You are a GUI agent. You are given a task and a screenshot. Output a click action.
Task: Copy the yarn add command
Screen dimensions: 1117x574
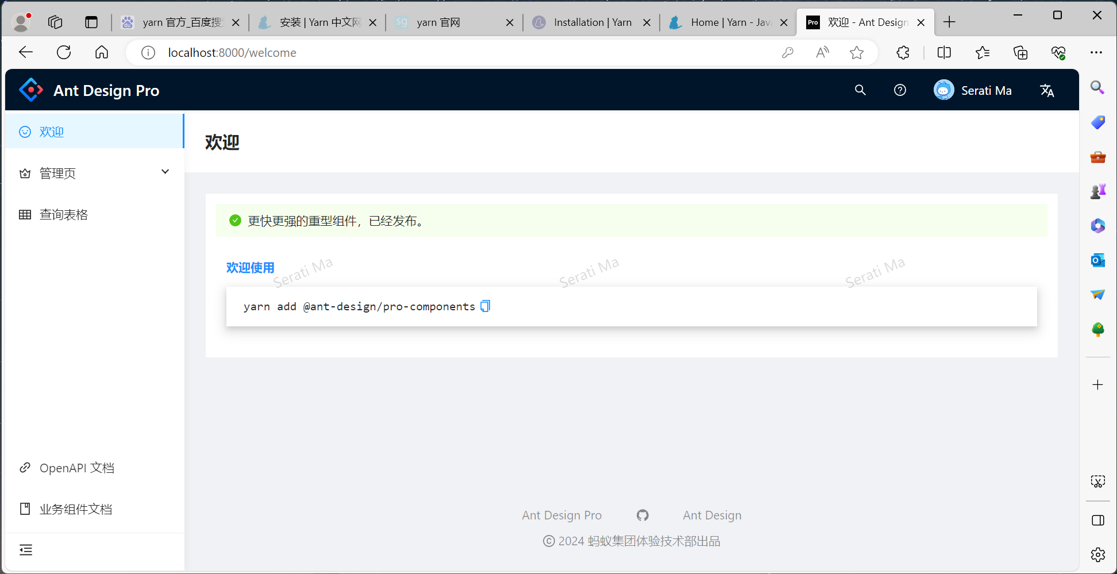point(486,306)
